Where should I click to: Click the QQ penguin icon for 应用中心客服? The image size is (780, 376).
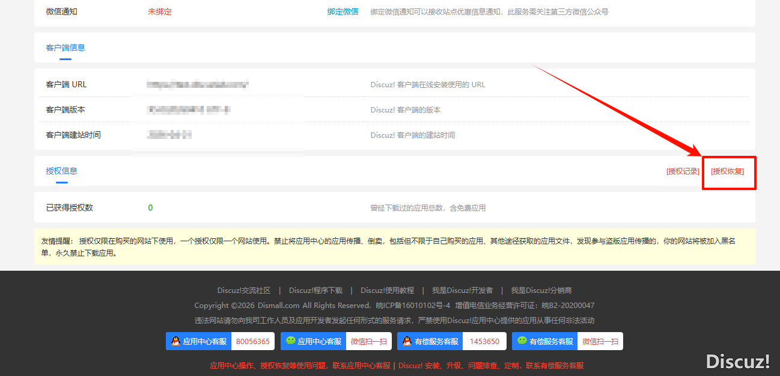tap(175, 341)
